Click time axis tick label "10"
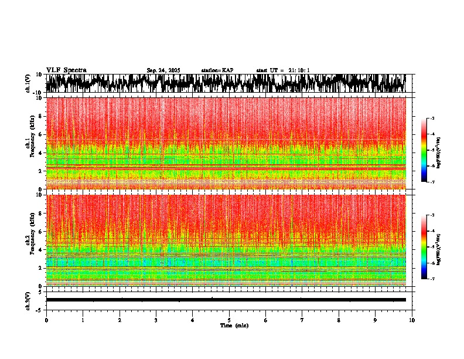The width and height of the screenshot is (464, 359). [x=412, y=320]
